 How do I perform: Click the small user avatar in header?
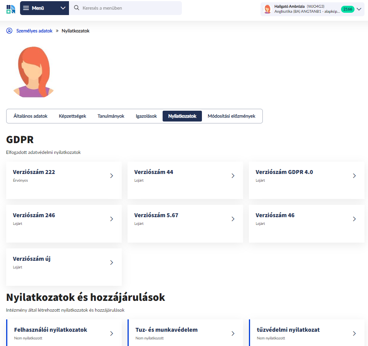(x=267, y=9)
